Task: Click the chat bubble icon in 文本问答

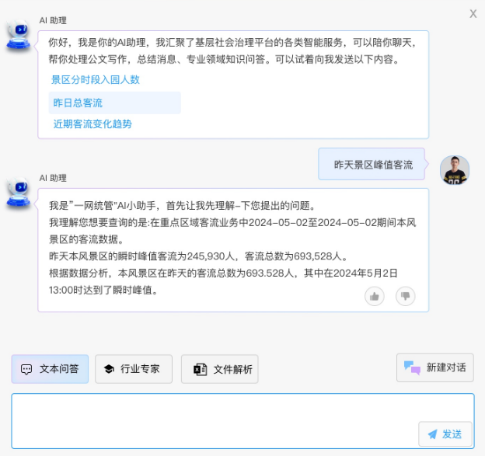Action: click(26, 369)
